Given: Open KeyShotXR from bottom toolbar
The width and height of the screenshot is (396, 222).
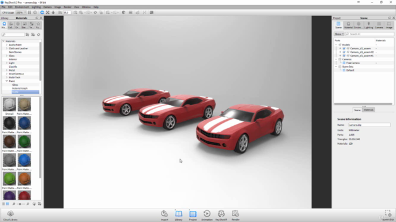Looking at the screenshot, I should 221,215.
